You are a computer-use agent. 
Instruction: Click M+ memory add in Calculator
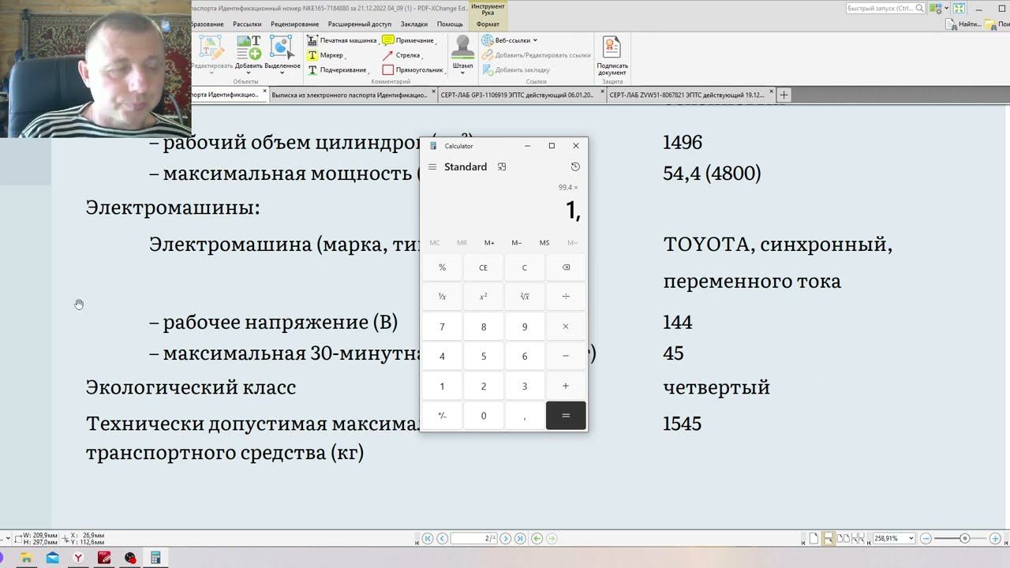[x=489, y=243]
